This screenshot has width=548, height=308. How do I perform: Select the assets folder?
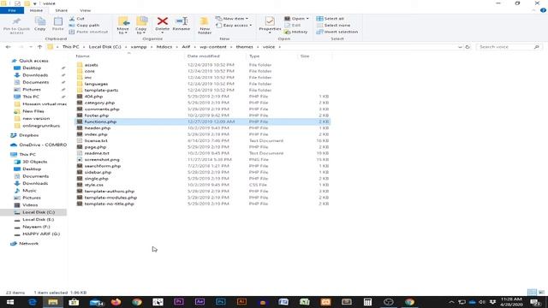tap(92, 65)
